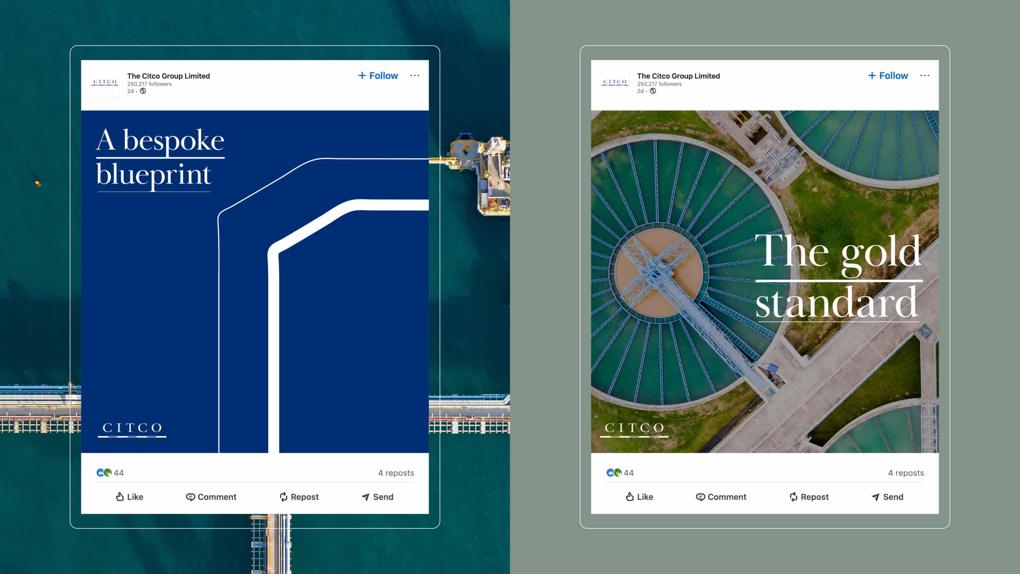The image size is (1020, 574).
Task: Open three-dot menu on blueprint post
Action: point(415,75)
